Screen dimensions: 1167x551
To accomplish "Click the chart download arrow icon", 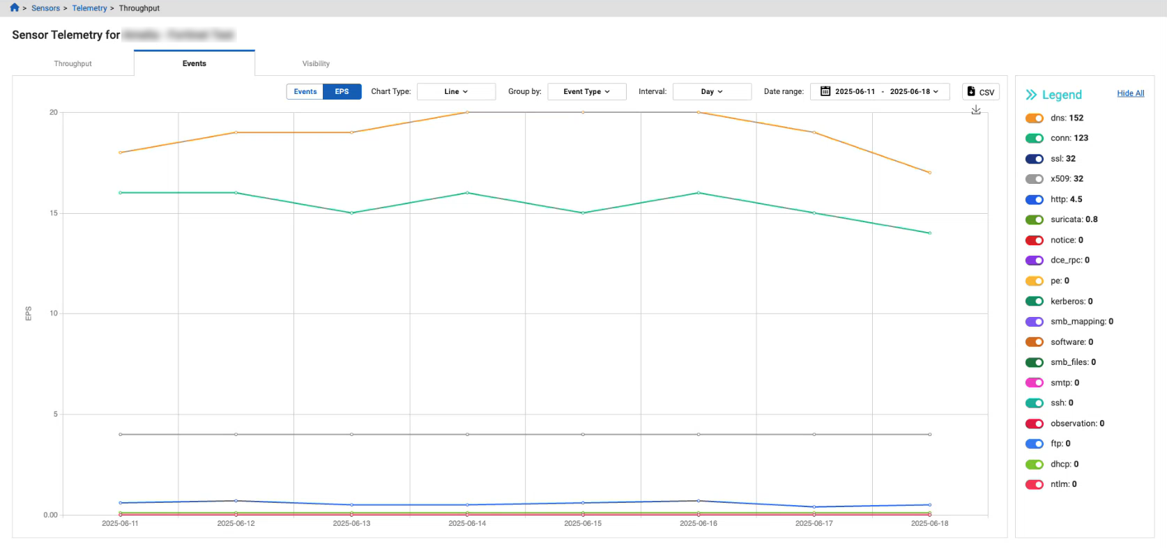I will coord(976,110).
